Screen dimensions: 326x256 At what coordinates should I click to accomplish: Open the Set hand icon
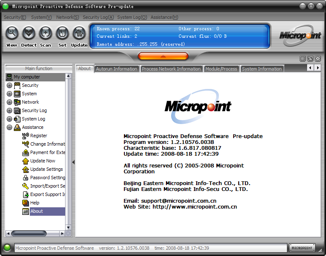pyautogui.click(x=62, y=33)
